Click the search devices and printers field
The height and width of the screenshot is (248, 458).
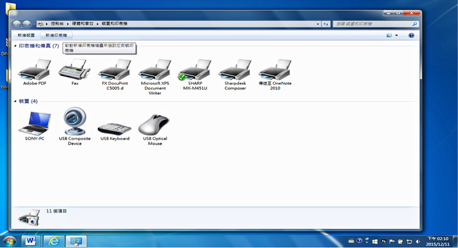(x=376, y=24)
